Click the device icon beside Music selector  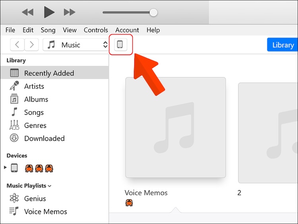tap(120, 45)
